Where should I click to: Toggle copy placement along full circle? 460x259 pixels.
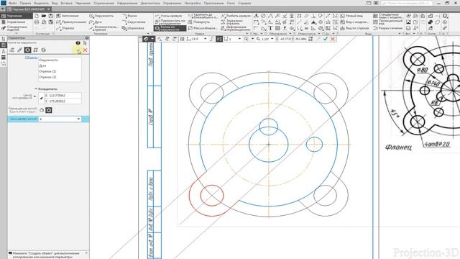pyautogui.click(x=49, y=110)
